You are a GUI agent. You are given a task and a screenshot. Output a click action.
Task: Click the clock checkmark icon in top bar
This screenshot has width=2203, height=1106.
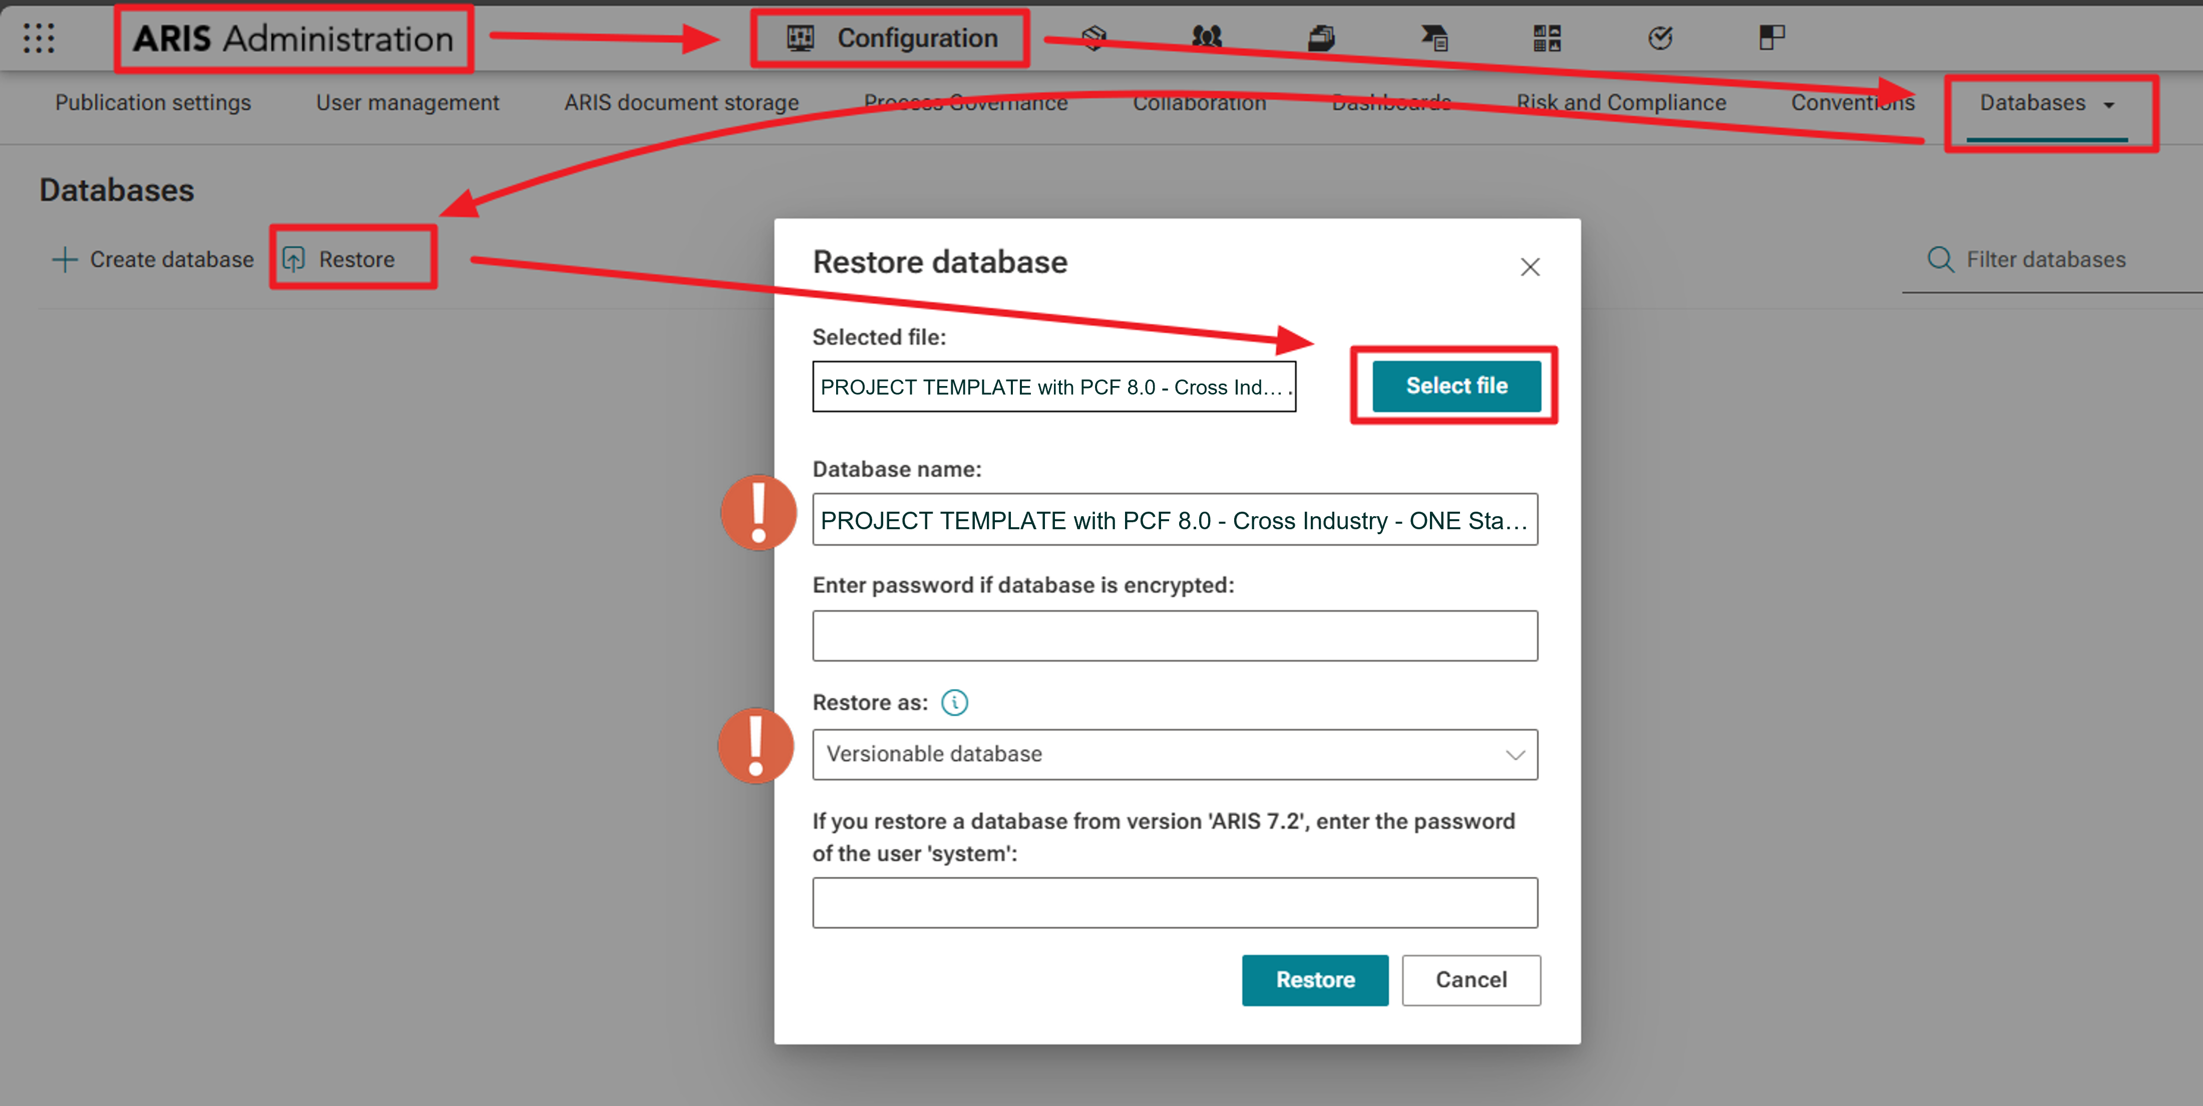pyautogui.click(x=1660, y=38)
